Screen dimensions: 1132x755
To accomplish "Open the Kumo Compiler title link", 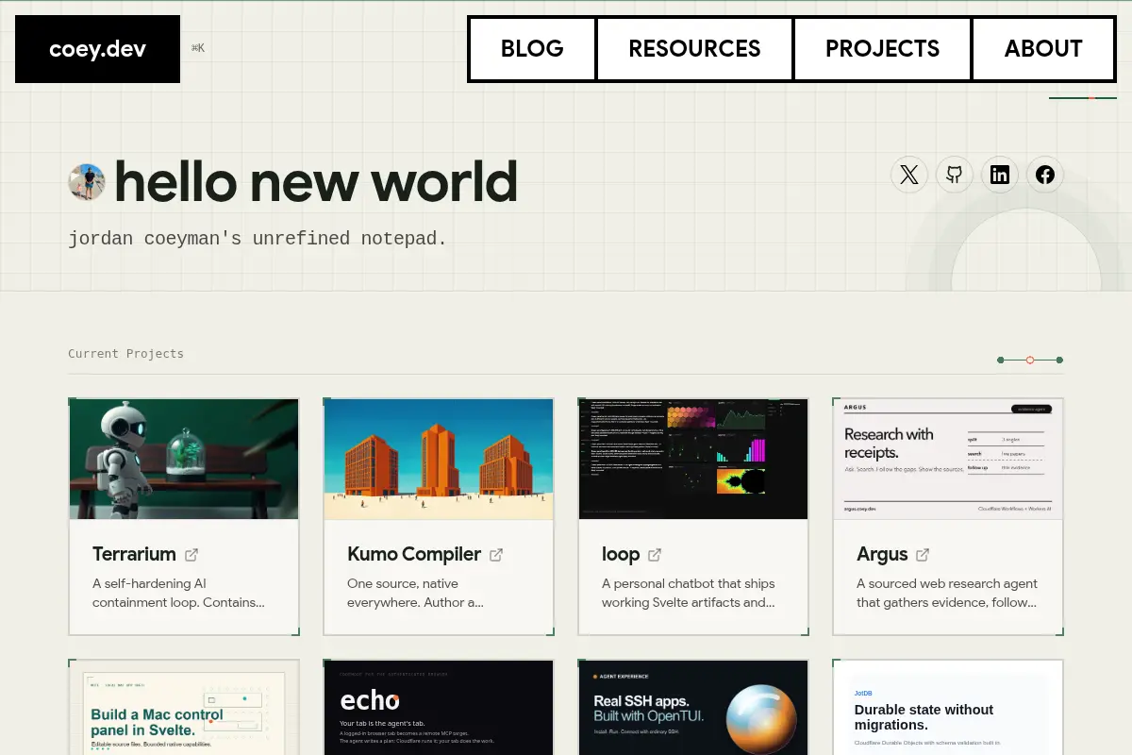I will coord(414,555).
